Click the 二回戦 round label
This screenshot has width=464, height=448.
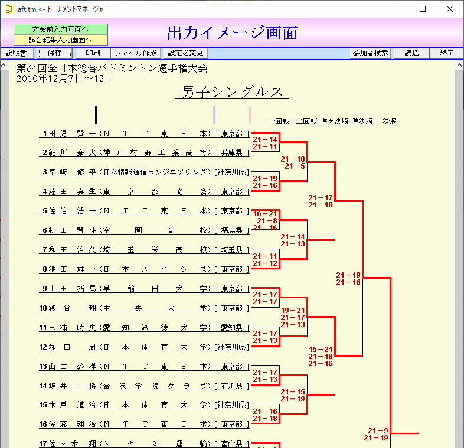[306, 121]
